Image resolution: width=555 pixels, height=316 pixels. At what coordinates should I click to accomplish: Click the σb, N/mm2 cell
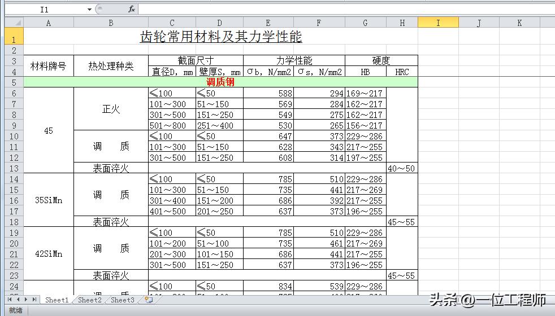point(268,72)
